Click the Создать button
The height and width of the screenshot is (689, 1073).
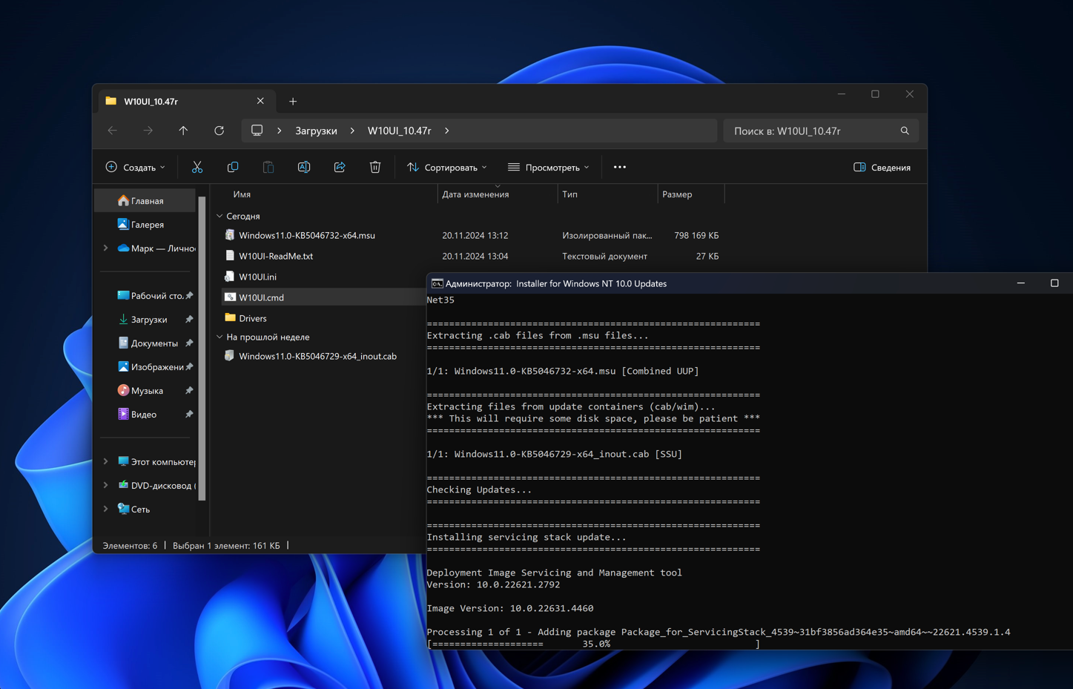click(136, 168)
